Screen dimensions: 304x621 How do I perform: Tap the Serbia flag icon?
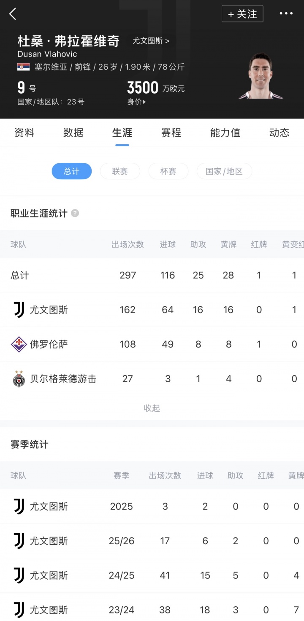[23, 67]
